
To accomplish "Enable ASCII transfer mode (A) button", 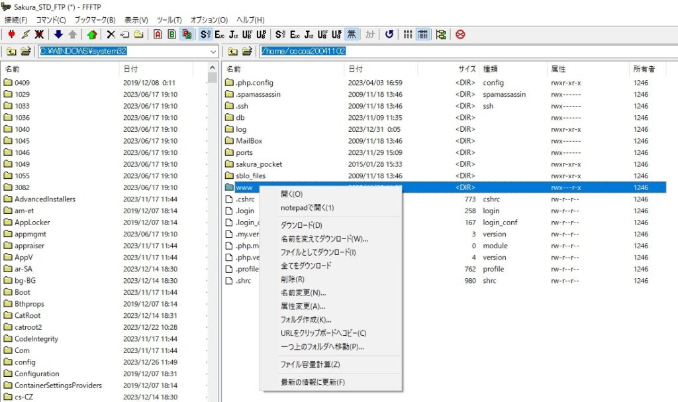I will coord(158,34).
